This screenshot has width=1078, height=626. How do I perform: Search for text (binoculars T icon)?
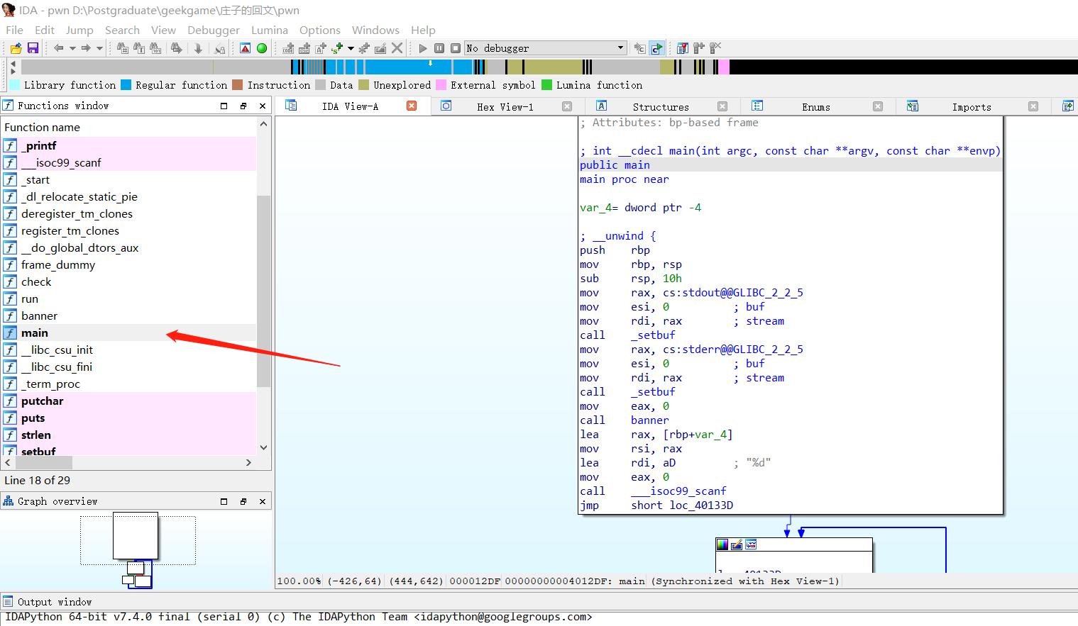point(139,48)
